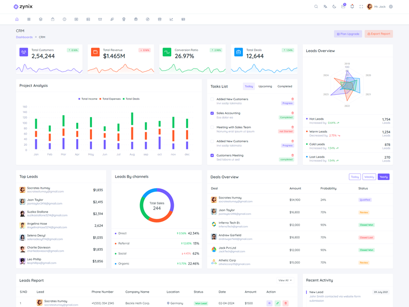Screen dimensions: 409x307
Task: Switch to dark mode via moon icon
Action: click(x=334, y=7)
